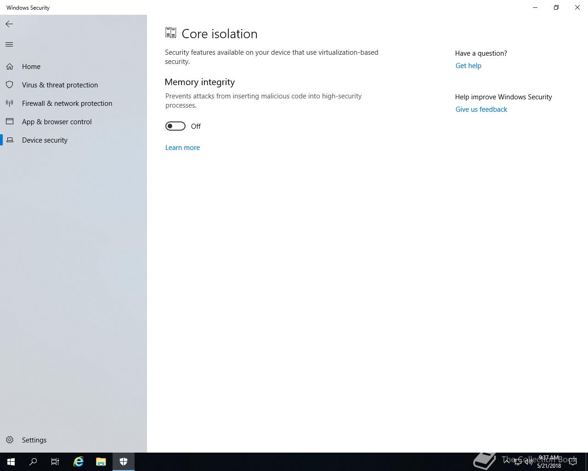Turn on Memory integrity switch
This screenshot has width=588, height=471.
(x=175, y=126)
